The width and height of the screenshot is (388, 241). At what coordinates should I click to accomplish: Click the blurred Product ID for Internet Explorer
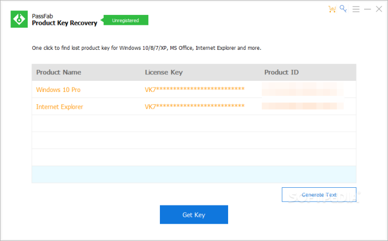303,106
